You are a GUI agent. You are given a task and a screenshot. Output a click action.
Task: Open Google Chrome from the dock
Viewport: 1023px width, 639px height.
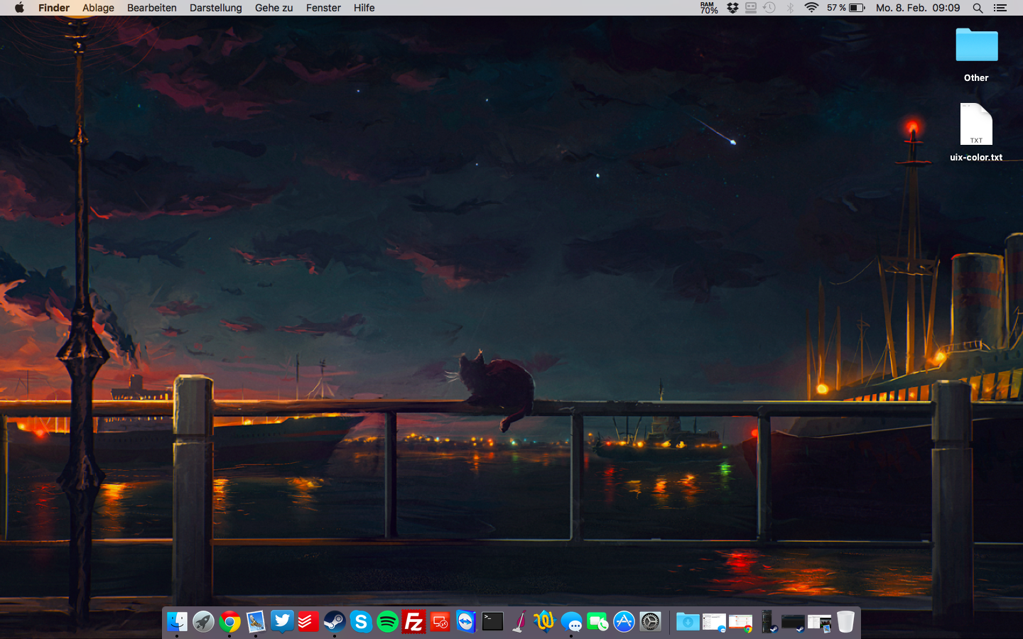pyautogui.click(x=229, y=622)
